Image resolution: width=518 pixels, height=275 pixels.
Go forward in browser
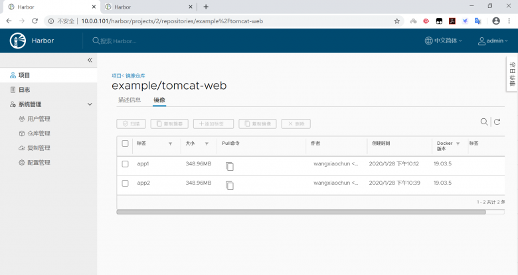22,21
